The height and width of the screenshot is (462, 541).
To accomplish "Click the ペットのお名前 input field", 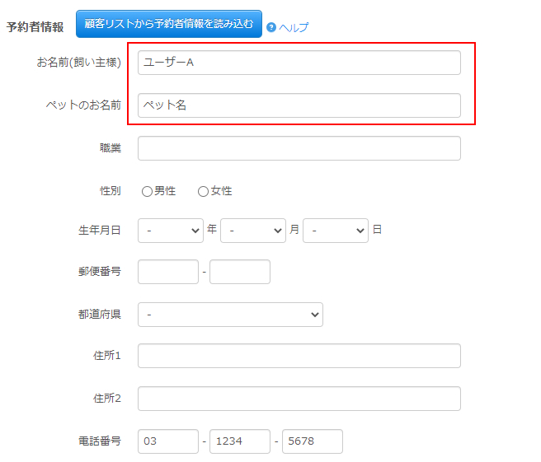I will click(x=299, y=105).
